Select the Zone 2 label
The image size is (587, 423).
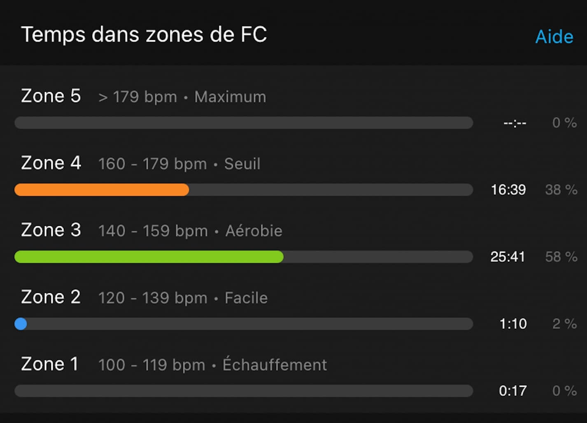coord(51,297)
